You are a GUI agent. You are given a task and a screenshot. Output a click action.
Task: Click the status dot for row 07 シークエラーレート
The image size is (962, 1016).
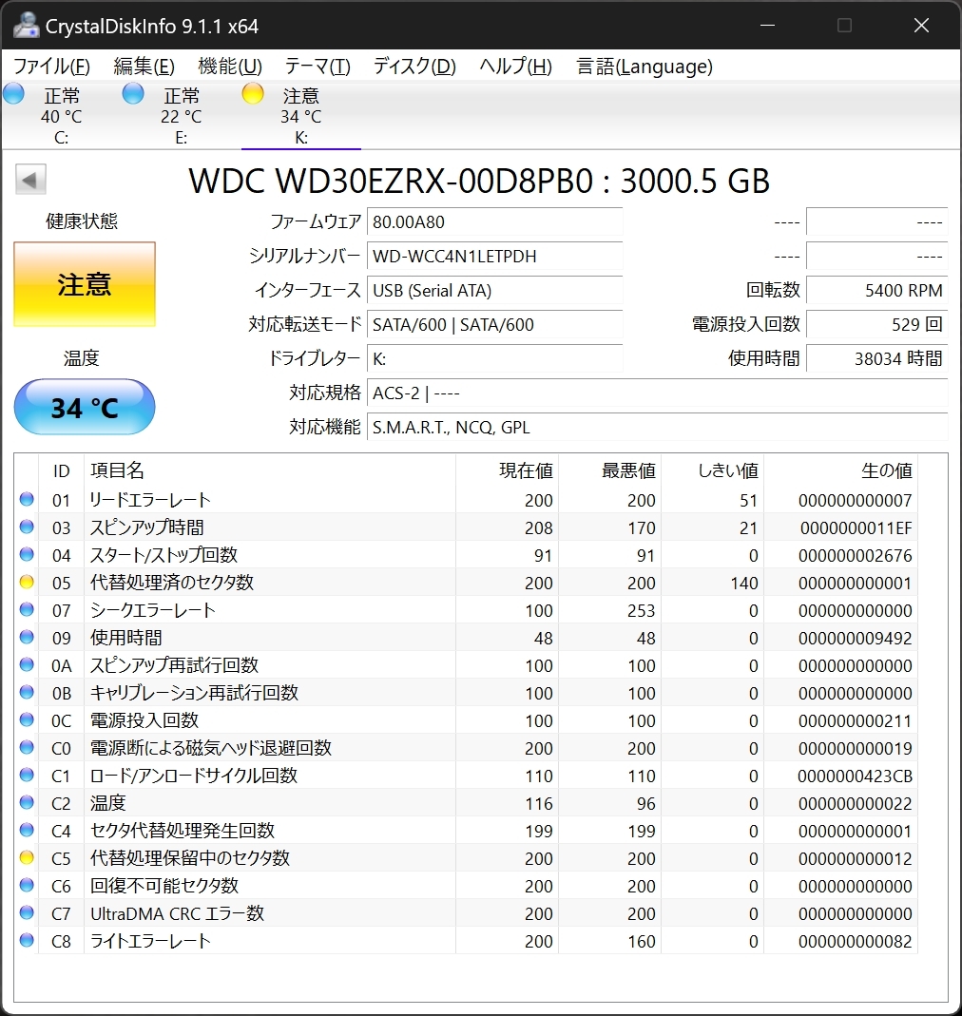27,610
